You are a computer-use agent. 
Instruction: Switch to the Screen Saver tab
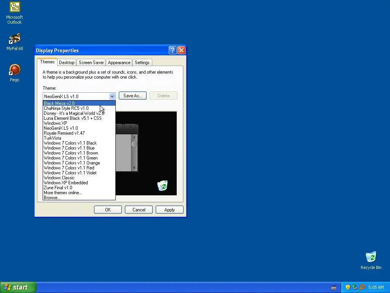91,63
